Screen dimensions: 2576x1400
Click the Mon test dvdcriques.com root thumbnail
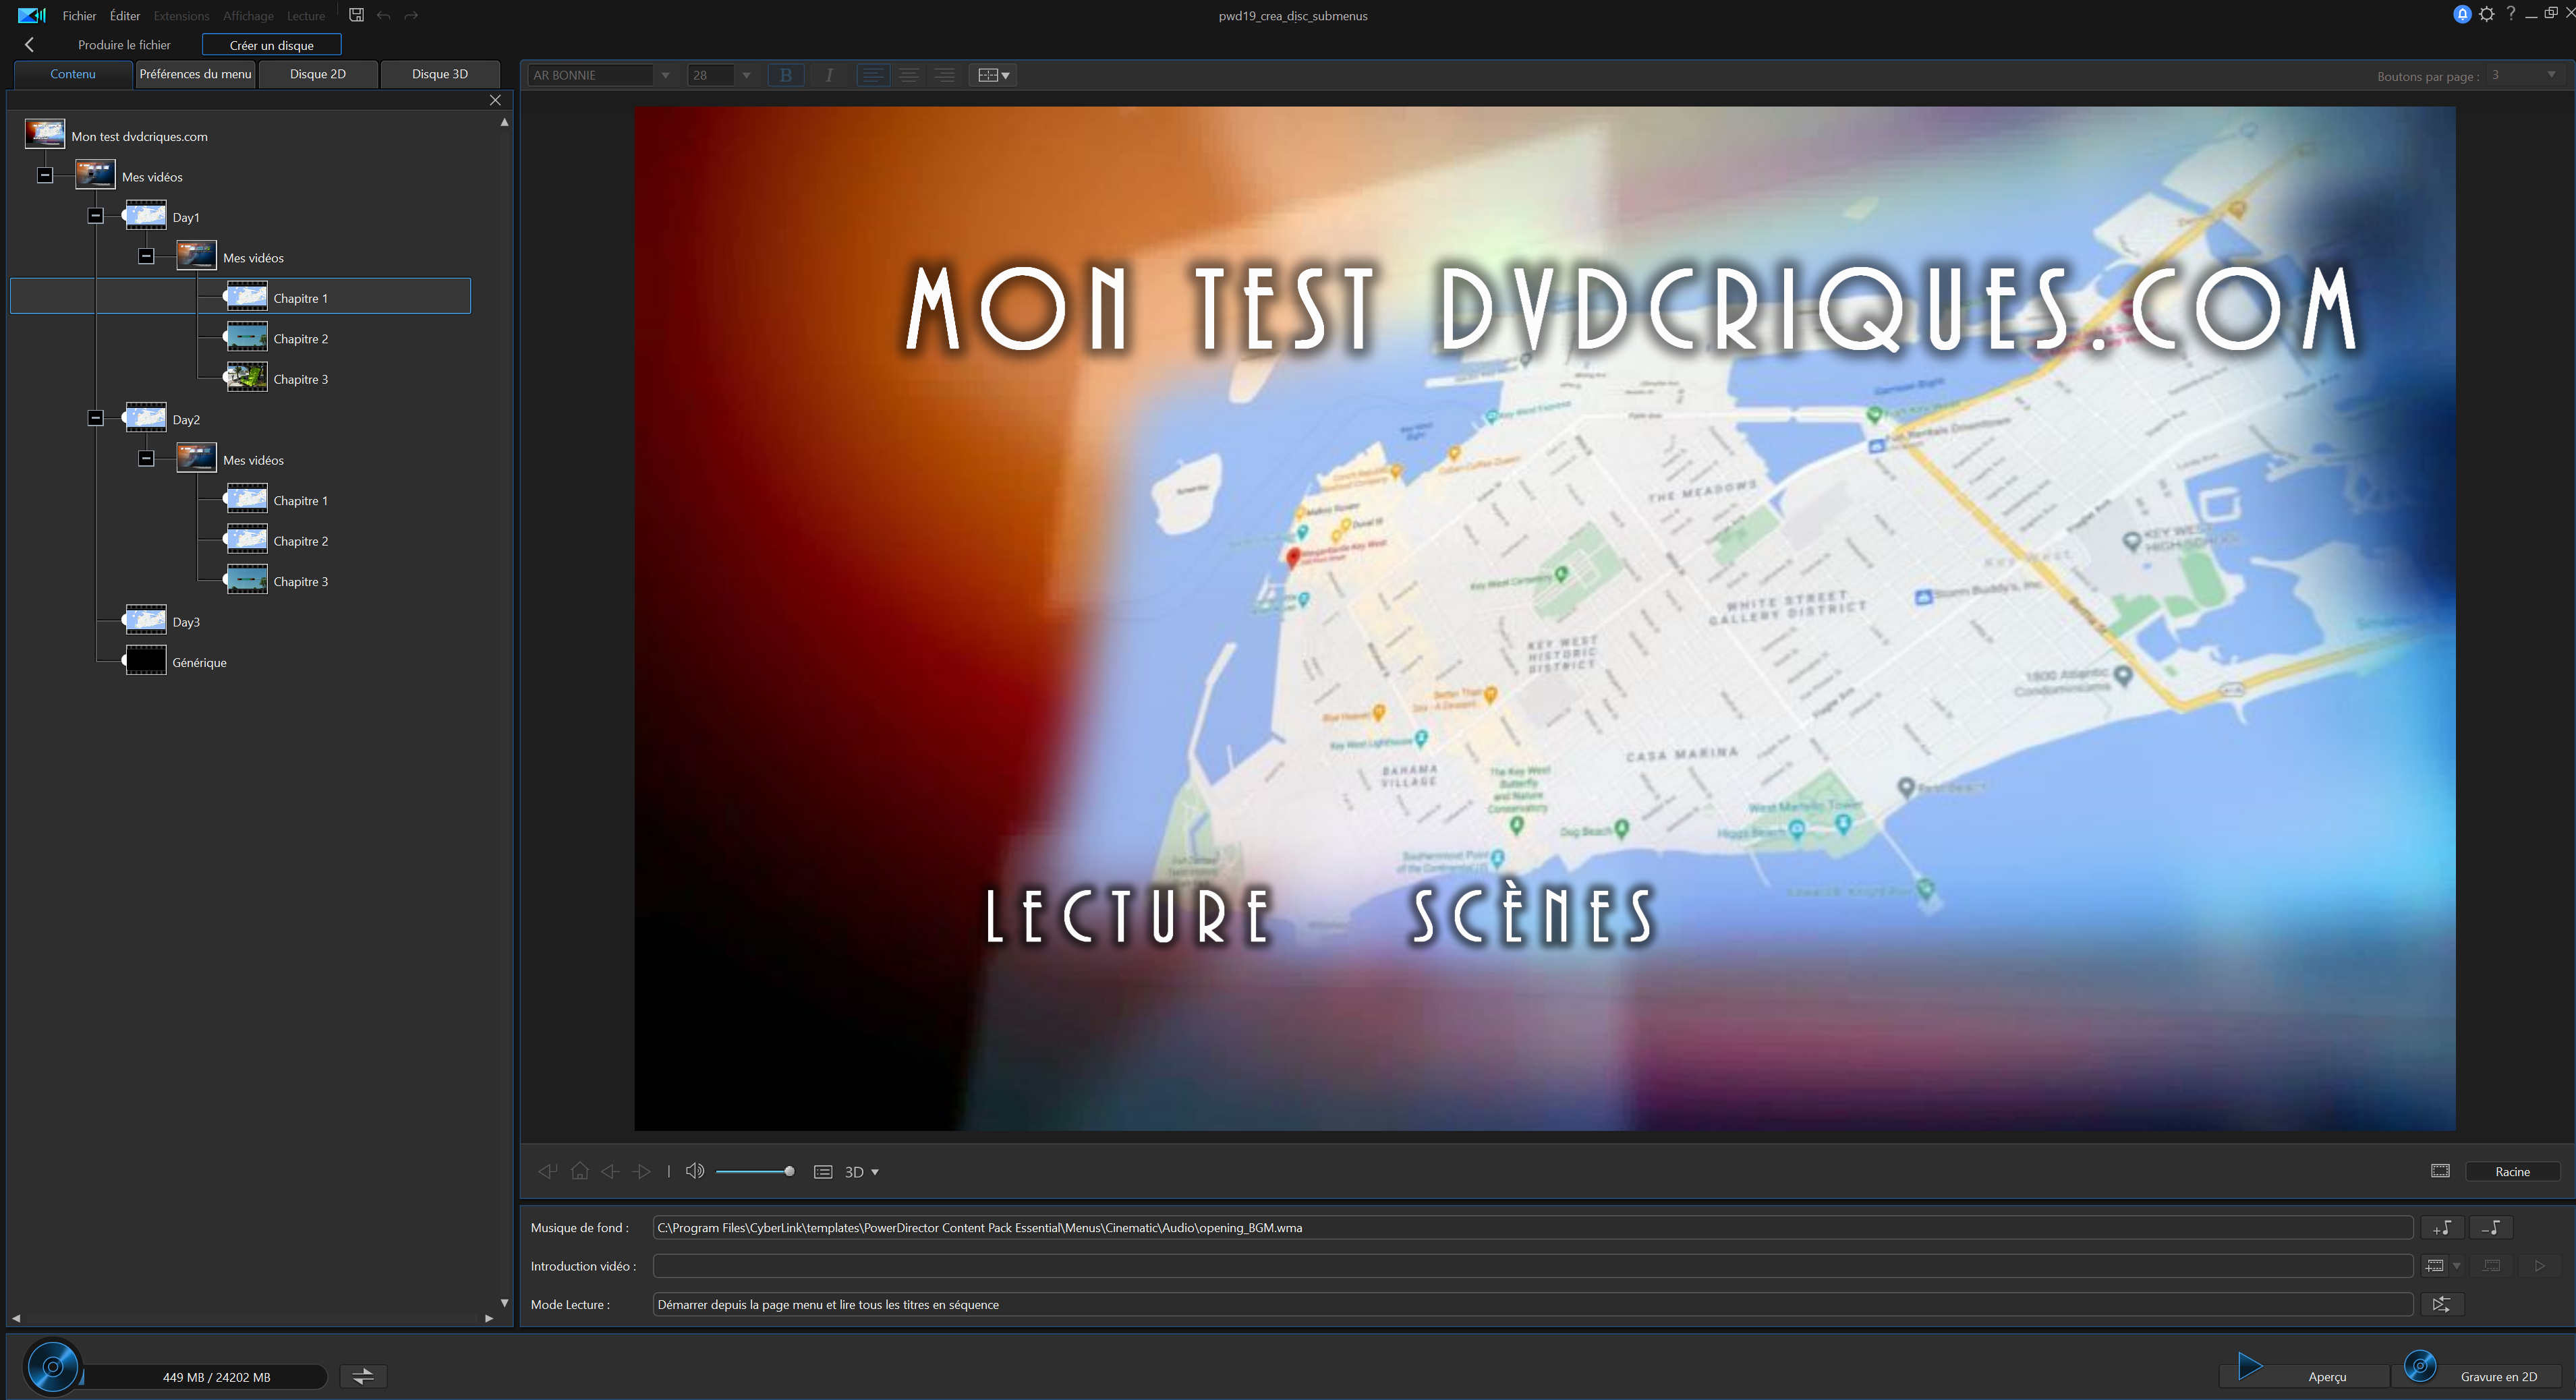pyautogui.click(x=45, y=134)
